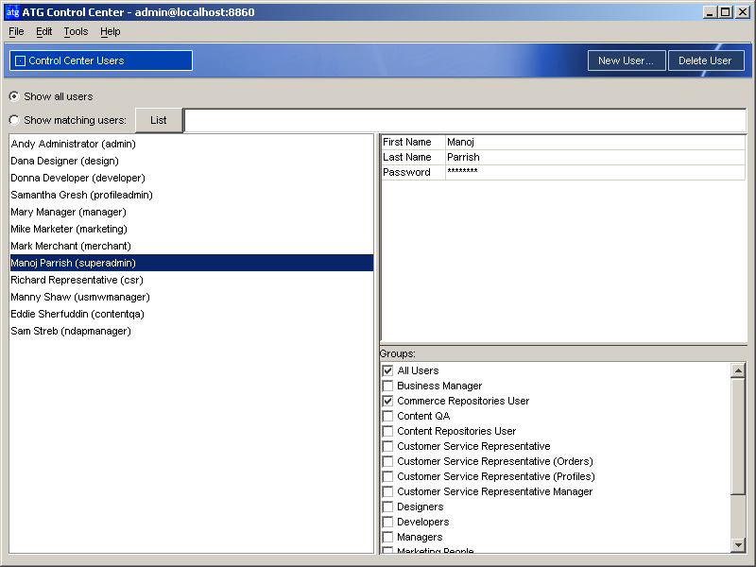
Task: Close the ATG Control Center window
Action: 743,12
